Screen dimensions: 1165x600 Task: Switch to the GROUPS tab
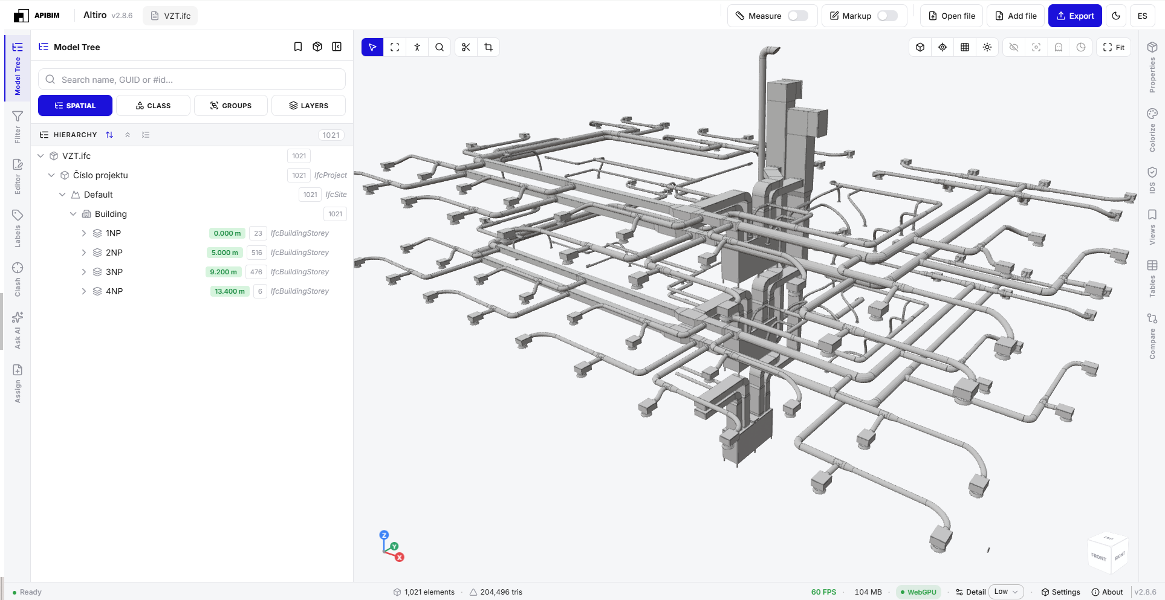(231, 105)
